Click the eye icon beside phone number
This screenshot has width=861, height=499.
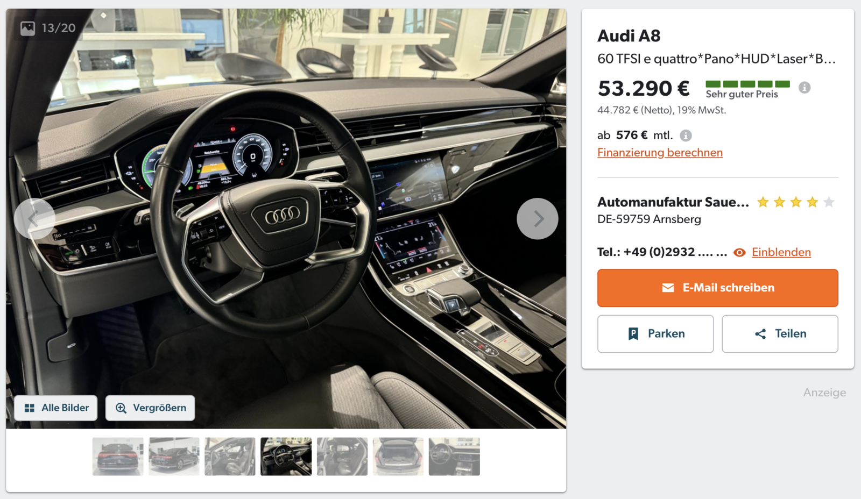tap(740, 253)
